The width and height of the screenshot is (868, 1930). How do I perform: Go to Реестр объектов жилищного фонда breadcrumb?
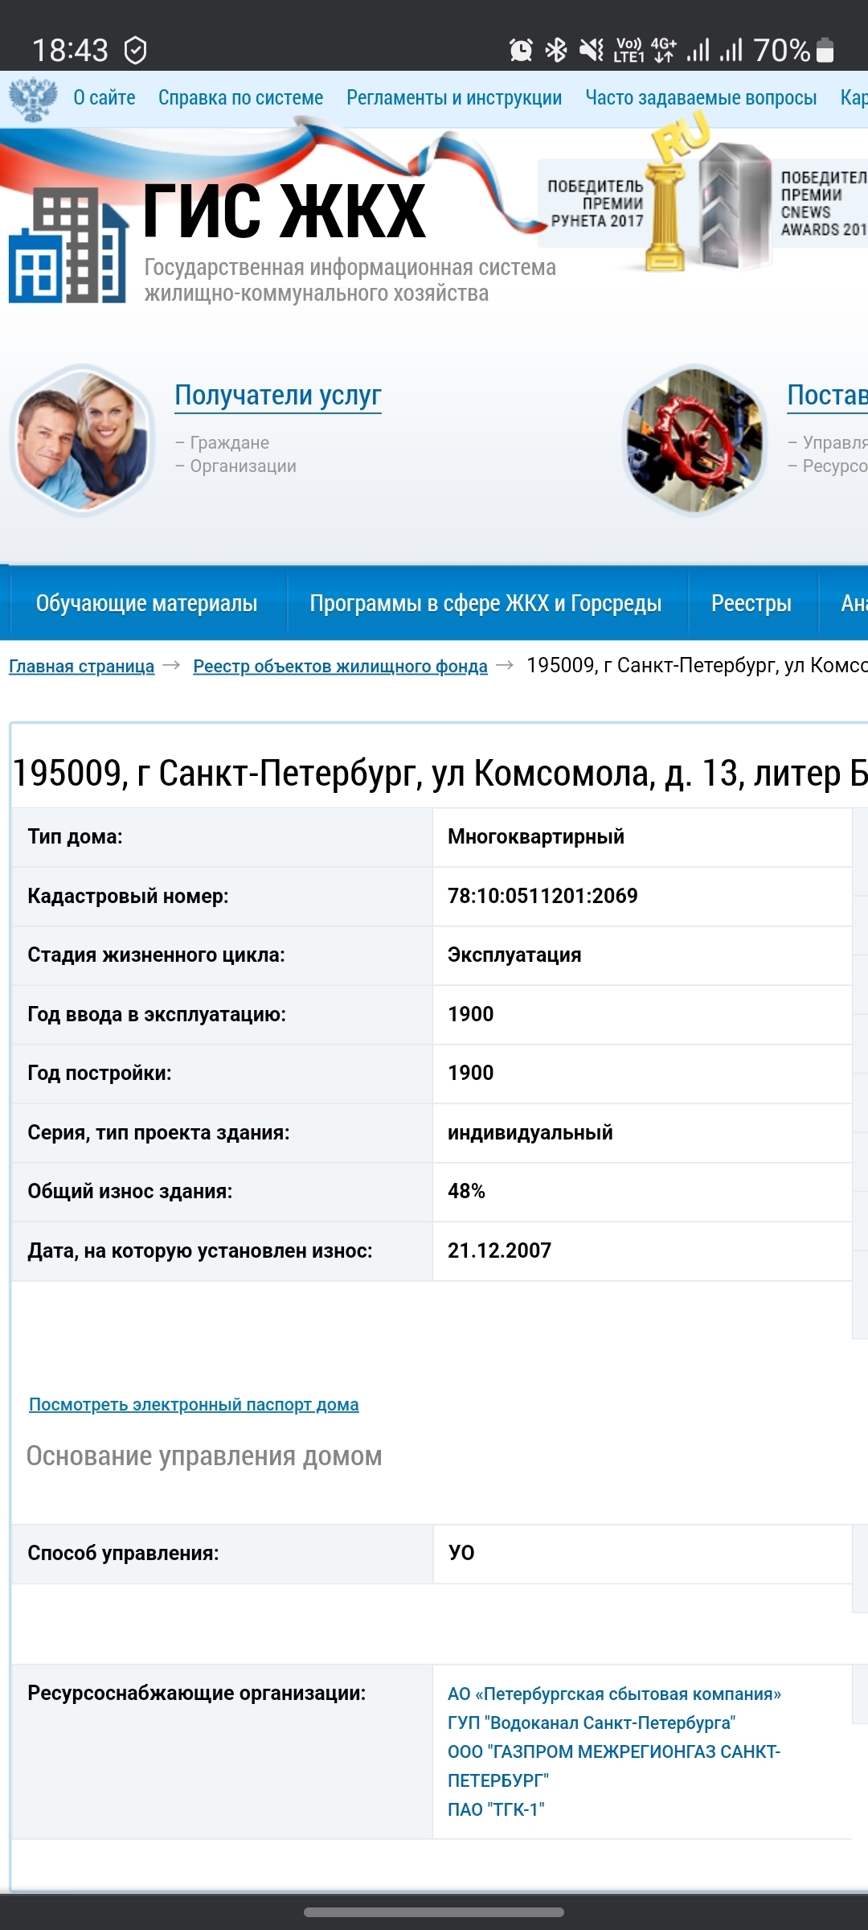(340, 666)
